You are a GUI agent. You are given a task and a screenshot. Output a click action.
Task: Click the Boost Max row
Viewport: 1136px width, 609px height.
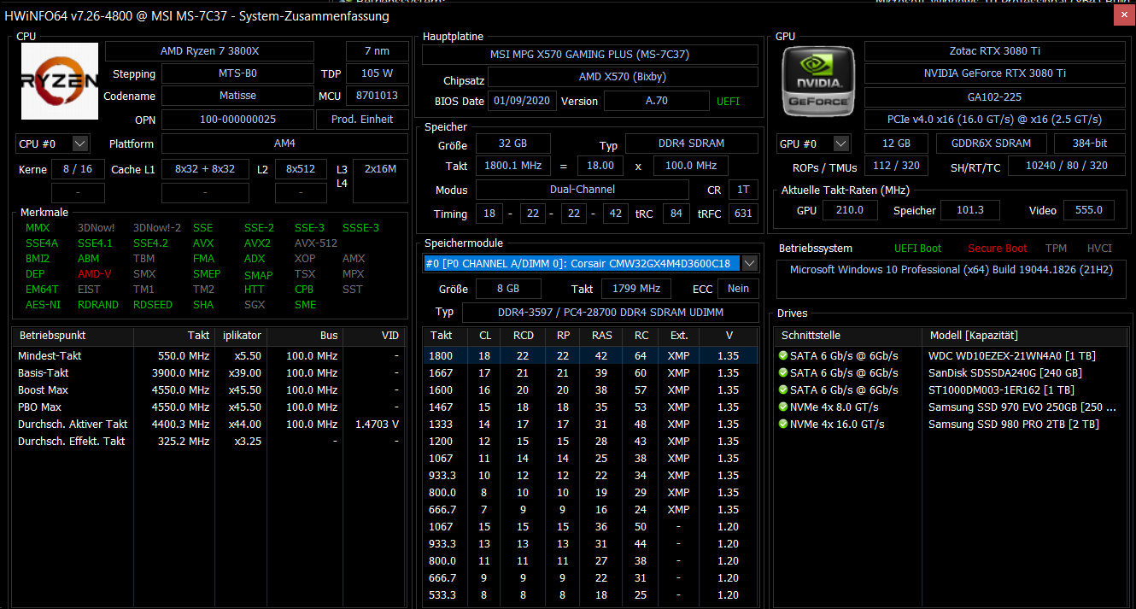tap(210, 389)
